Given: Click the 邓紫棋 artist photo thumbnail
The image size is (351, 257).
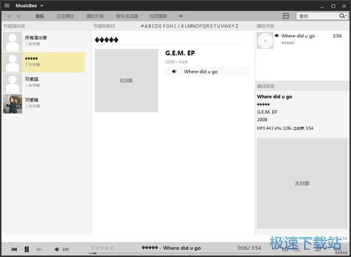Looking at the screenshot, I should 13,103.
